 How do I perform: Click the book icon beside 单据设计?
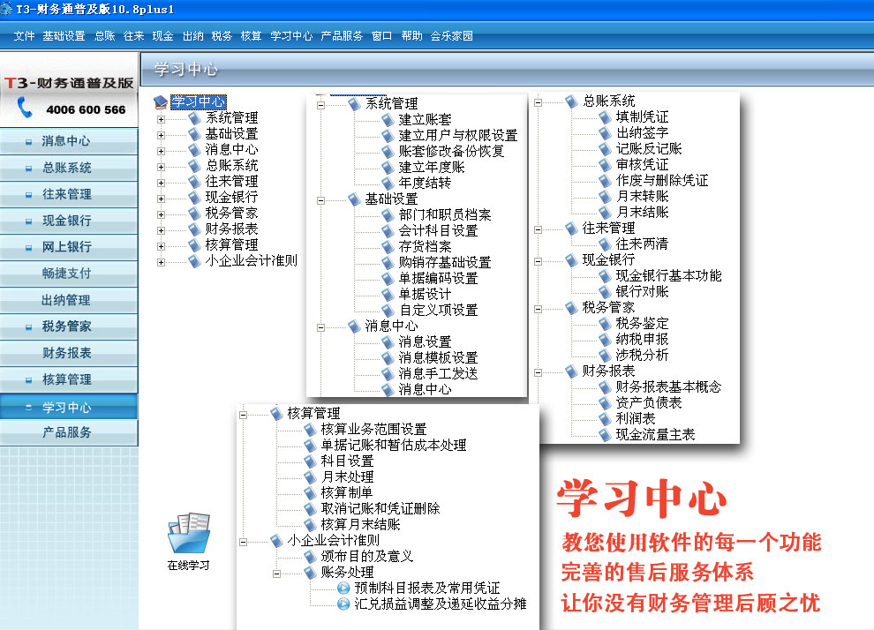[388, 294]
